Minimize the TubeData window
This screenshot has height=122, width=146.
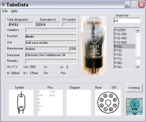[127, 5]
